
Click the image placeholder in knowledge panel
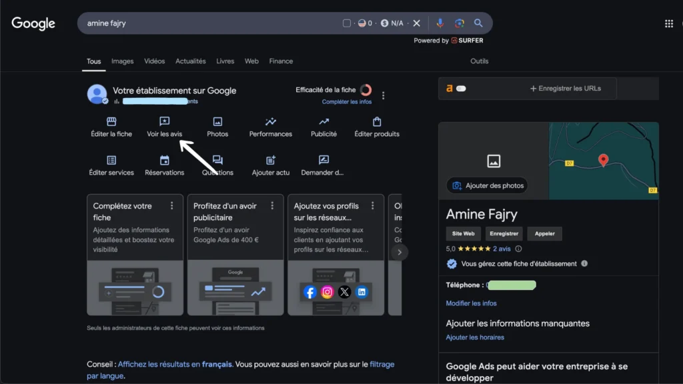click(x=494, y=161)
